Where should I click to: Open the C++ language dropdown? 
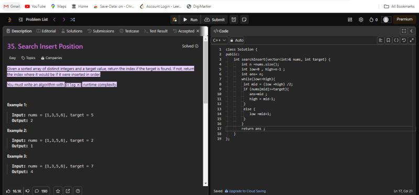(219, 40)
